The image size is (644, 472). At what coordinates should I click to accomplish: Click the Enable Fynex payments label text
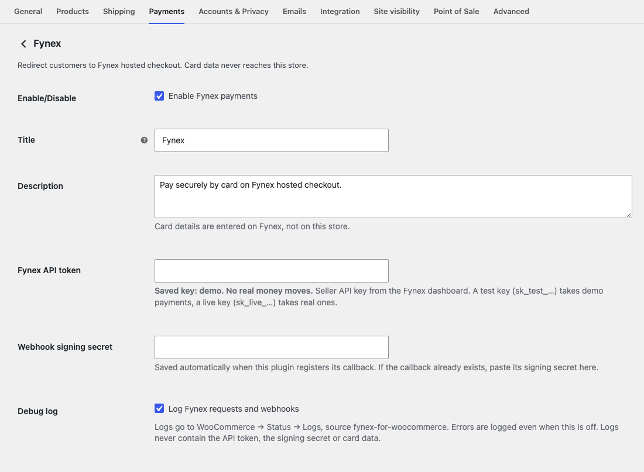click(213, 96)
